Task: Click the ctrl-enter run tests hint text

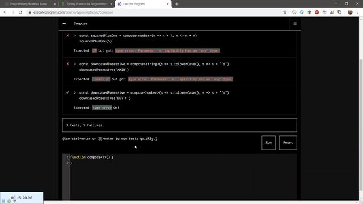Action: click(x=109, y=139)
